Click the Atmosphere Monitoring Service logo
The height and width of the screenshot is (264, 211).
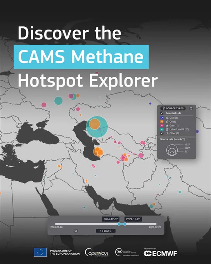coord(127,252)
